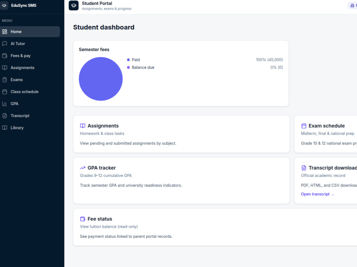Image resolution: width=357 pixels, height=267 pixels.
Task: Click the GPA tracker trend arrow icon
Action: 83,168
